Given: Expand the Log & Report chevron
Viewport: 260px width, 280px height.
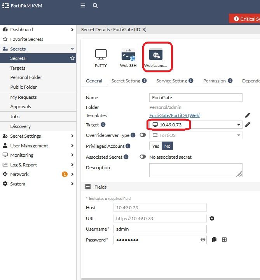Looking at the screenshot, I should [72, 164].
